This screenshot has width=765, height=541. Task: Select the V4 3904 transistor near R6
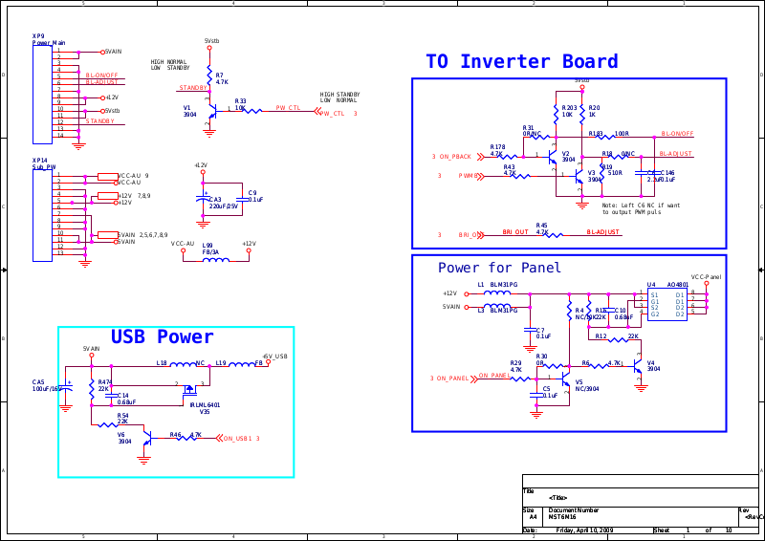point(638,367)
